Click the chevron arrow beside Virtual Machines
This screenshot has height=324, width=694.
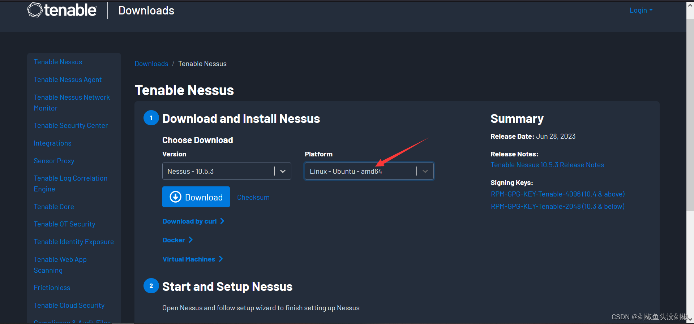(221, 259)
